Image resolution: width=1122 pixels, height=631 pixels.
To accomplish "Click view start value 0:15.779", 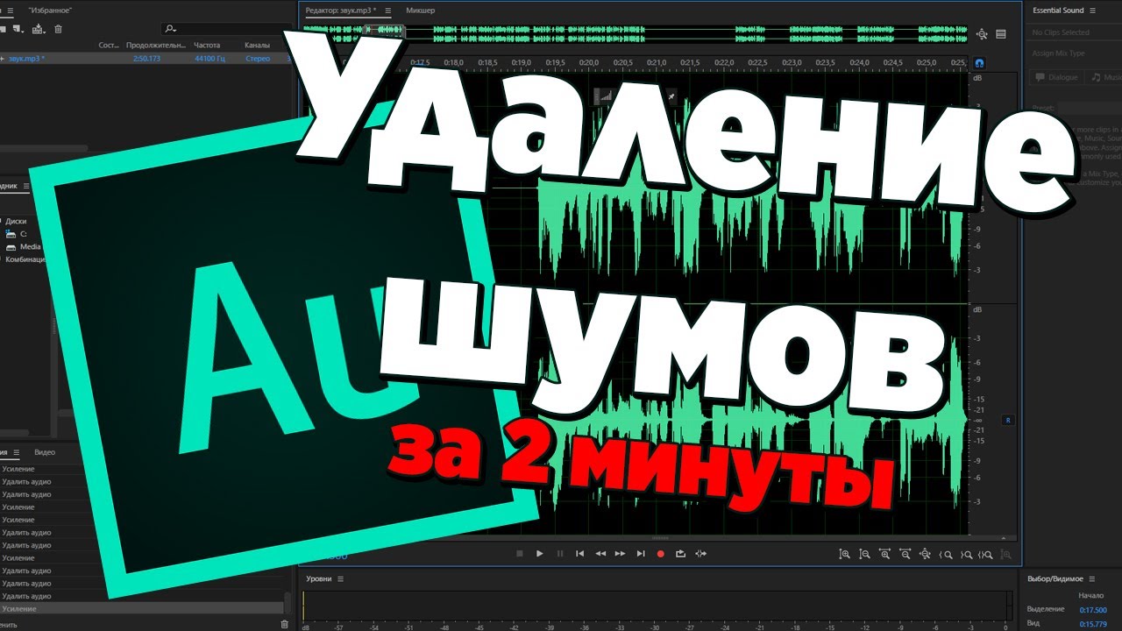I will pyautogui.click(x=1093, y=623).
